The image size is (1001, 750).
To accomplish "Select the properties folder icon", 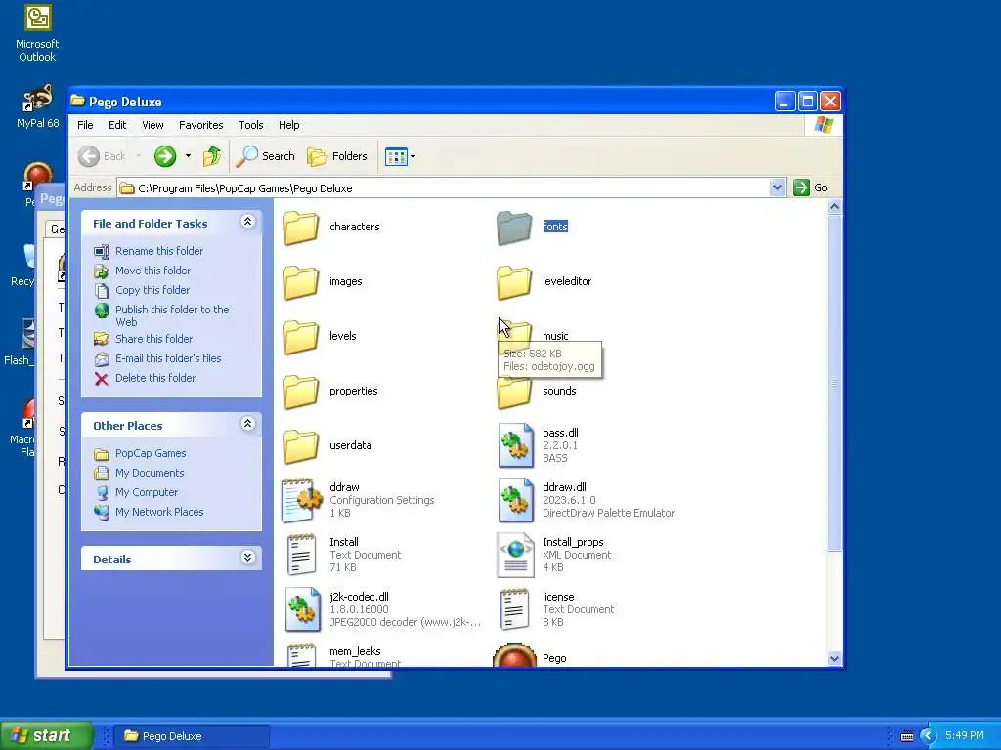I will [301, 392].
